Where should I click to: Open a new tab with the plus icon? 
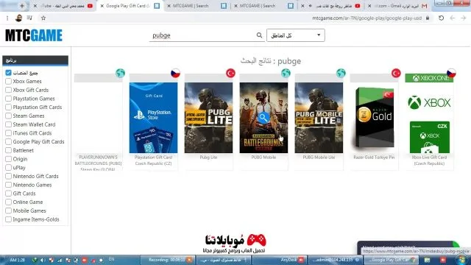[x=22, y=6]
